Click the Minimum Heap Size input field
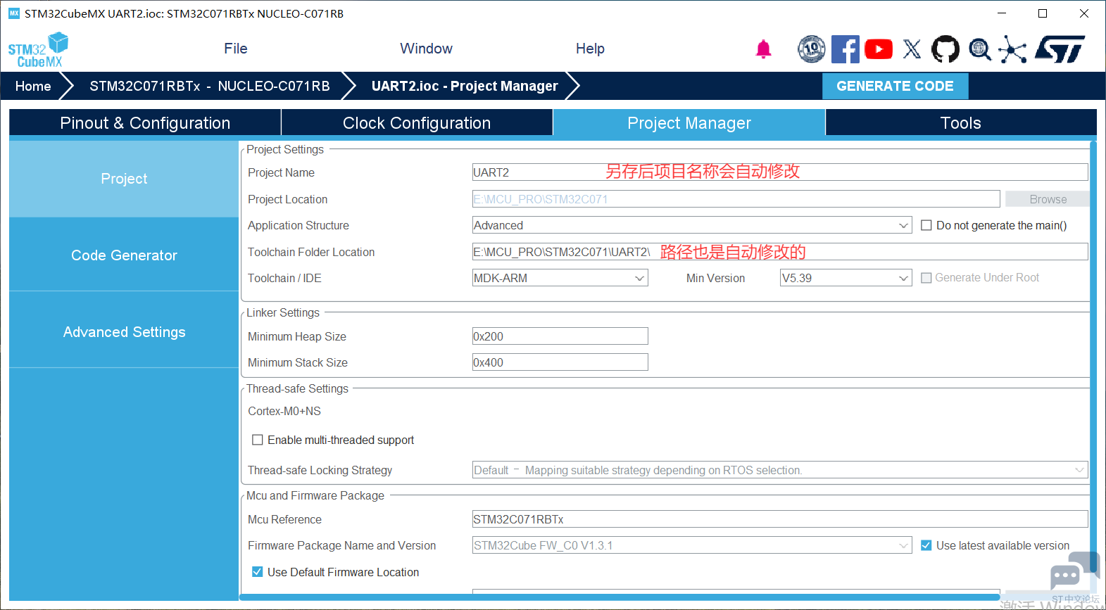1106x610 pixels. click(x=560, y=336)
